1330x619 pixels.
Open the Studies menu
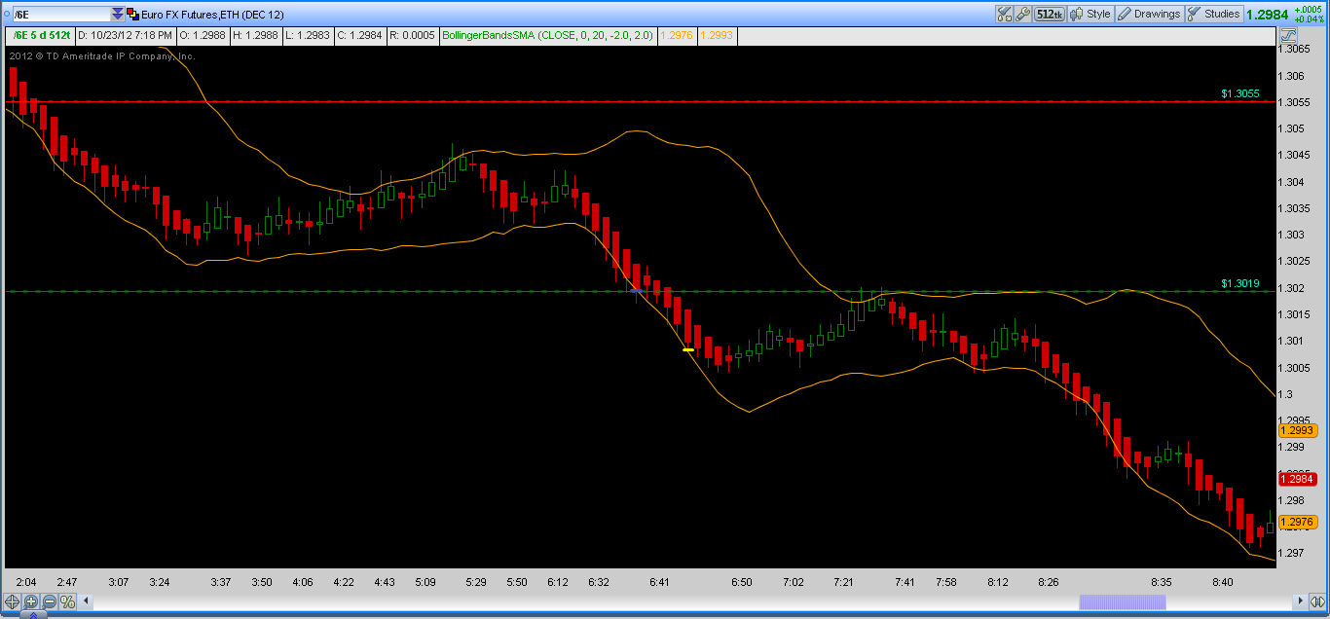[x=1214, y=14]
